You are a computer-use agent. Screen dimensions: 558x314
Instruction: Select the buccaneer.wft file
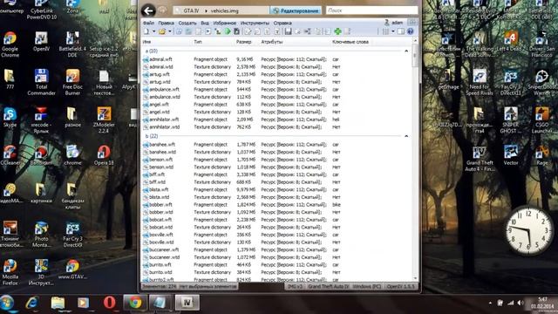pos(164,249)
